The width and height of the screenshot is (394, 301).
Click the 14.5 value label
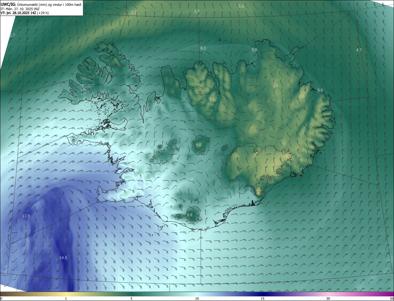(63, 258)
